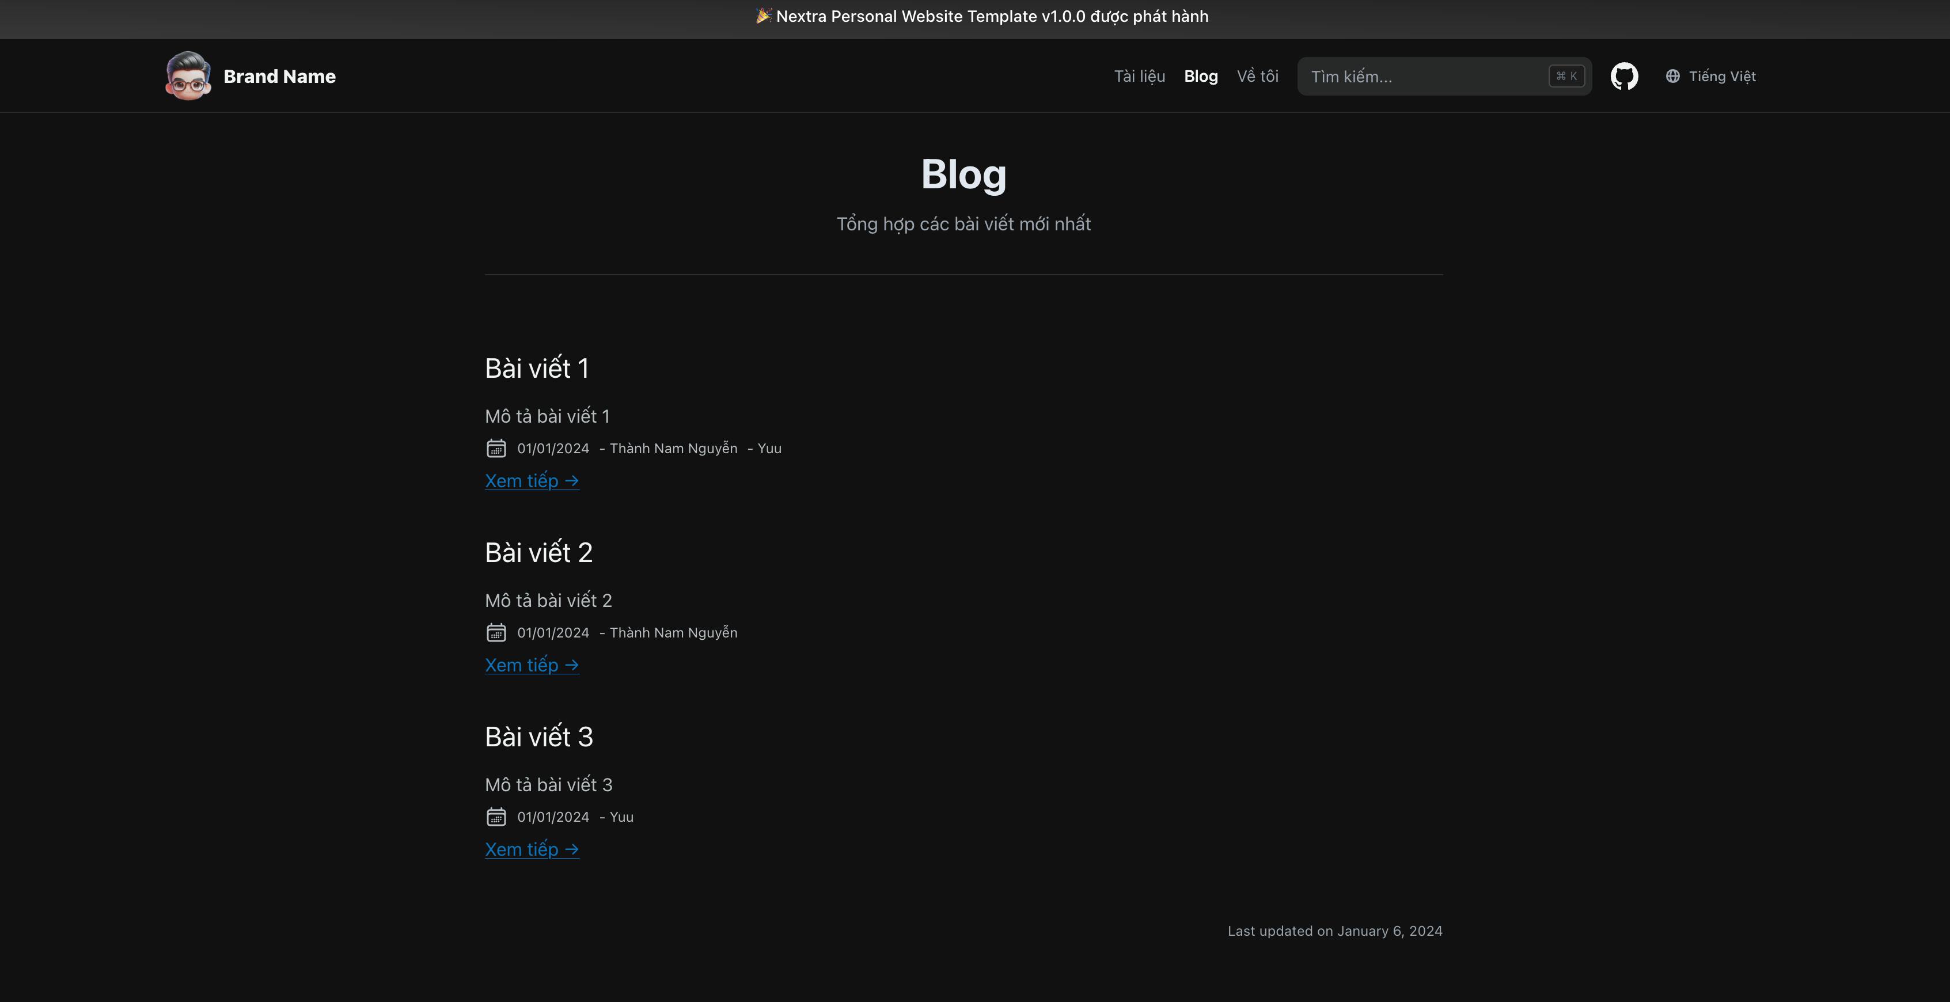Click date 01/01/2024 of Bài viết 1
Image resolution: width=1950 pixels, height=1002 pixels.
[553, 449]
